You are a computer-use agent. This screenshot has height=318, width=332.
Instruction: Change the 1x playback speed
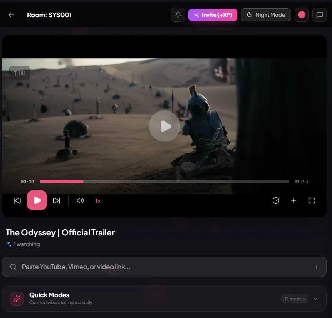(x=98, y=201)
